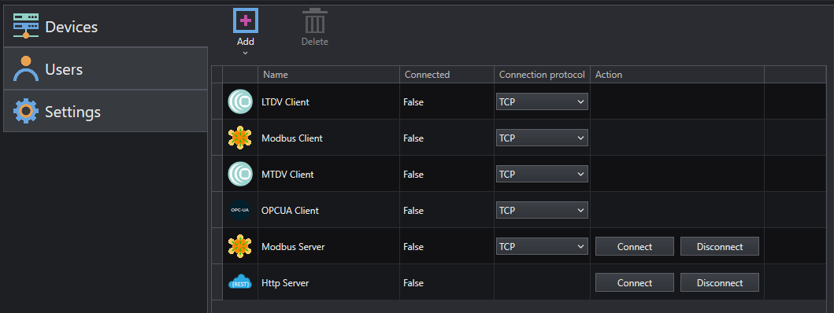The width and height of the screenshot is (834, 313).
Task: Click the Add device icon
Action: [246, 21]
